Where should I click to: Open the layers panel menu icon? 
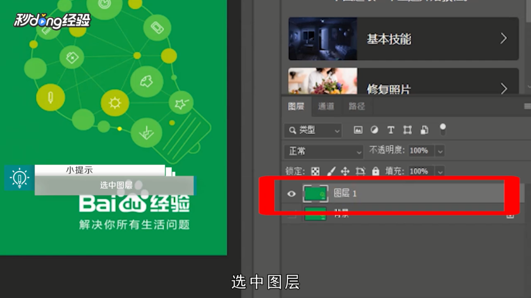527,106
